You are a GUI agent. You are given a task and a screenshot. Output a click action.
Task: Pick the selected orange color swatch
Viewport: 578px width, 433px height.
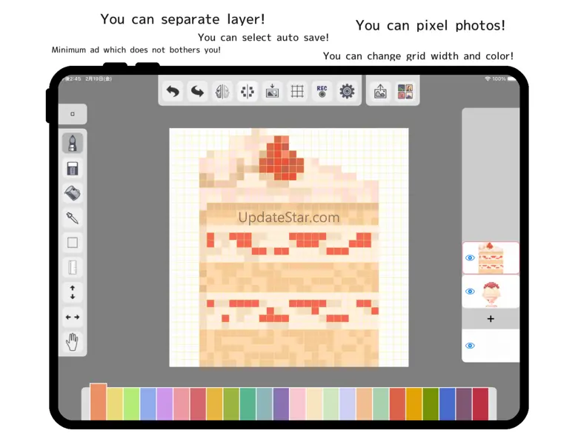[x=99, y=402]
